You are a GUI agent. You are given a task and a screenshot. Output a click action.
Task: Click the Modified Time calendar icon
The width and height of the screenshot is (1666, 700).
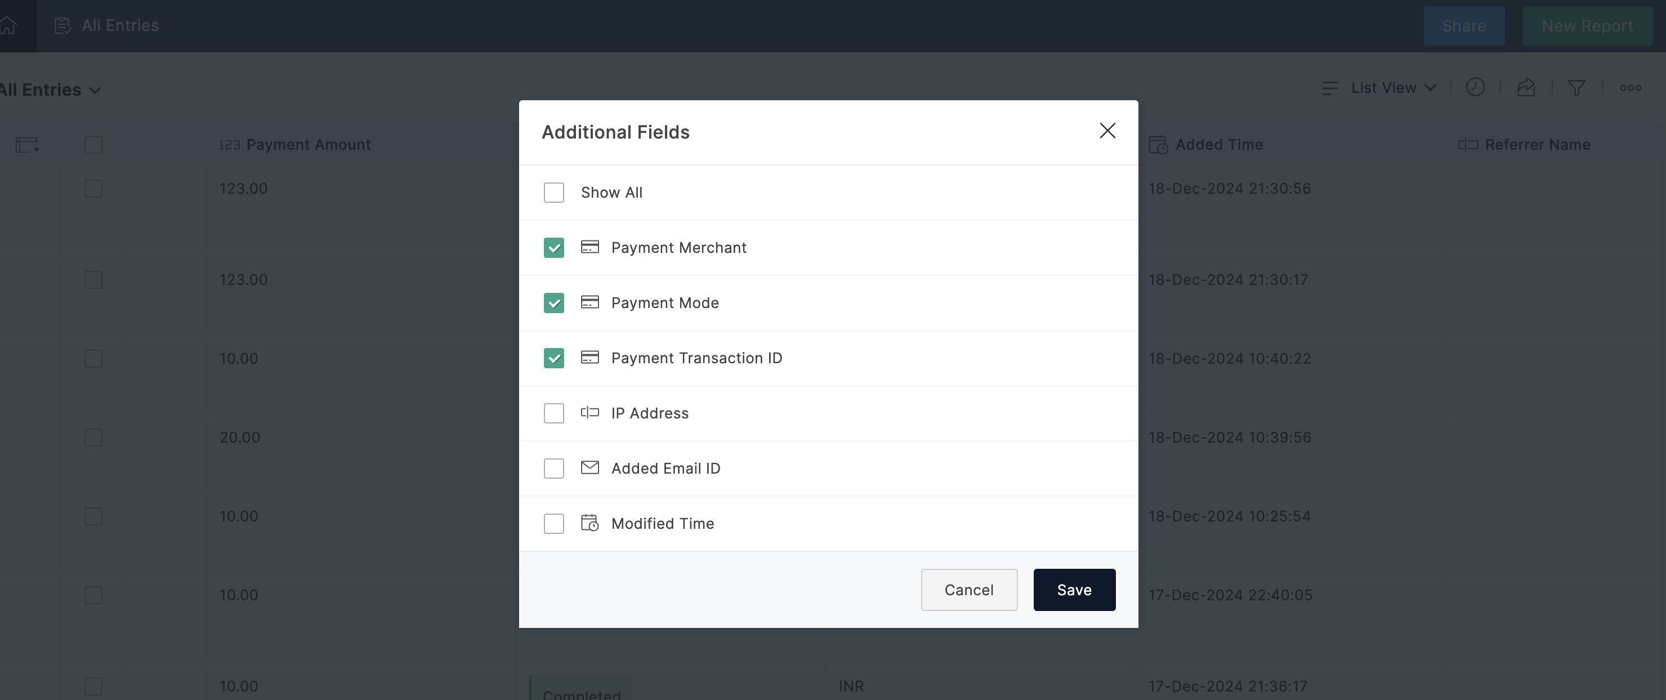pos(588,523)
